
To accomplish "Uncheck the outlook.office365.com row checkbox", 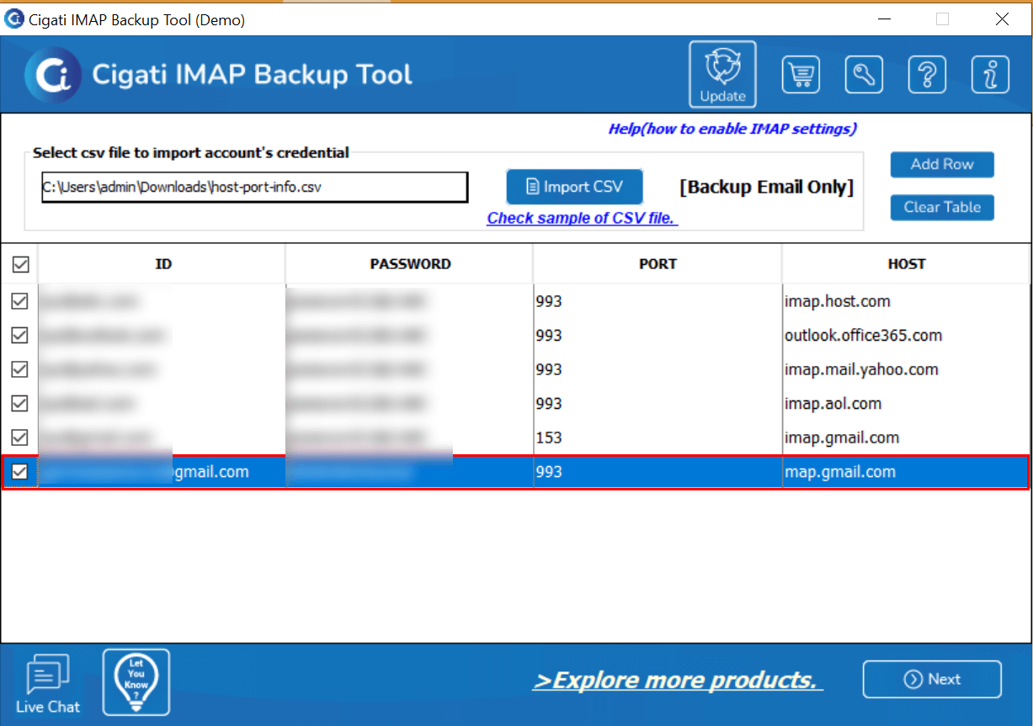I will (20, 336).
